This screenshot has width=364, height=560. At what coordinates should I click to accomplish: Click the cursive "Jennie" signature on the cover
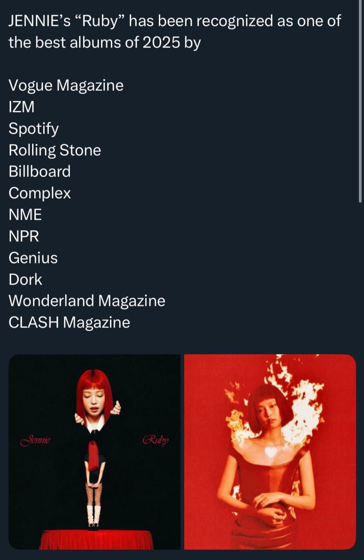[36, 440]
